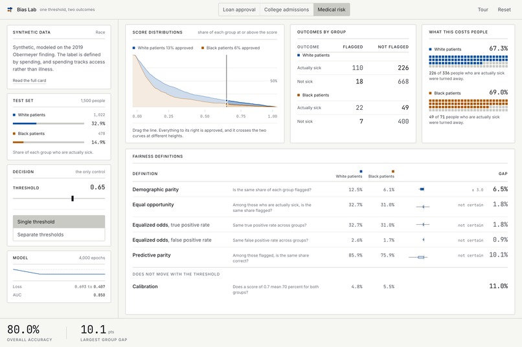Click the not sick not flagged count 668

(x=403, y=81)
